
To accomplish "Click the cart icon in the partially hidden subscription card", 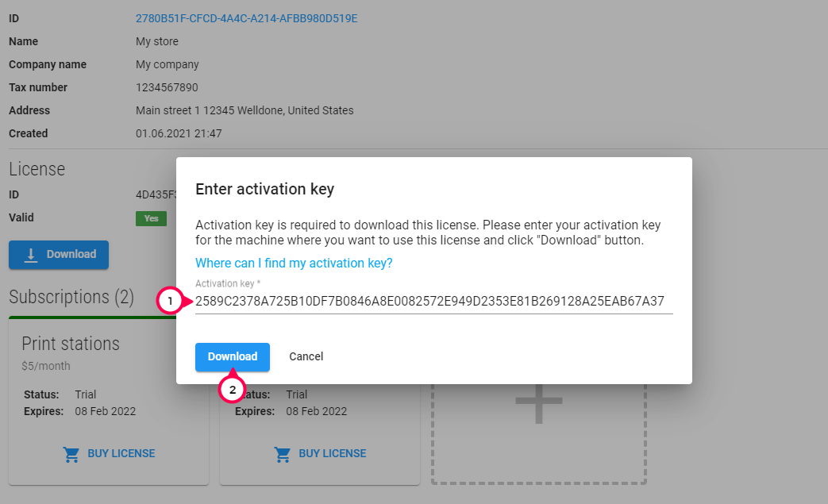I will (282, 454).
